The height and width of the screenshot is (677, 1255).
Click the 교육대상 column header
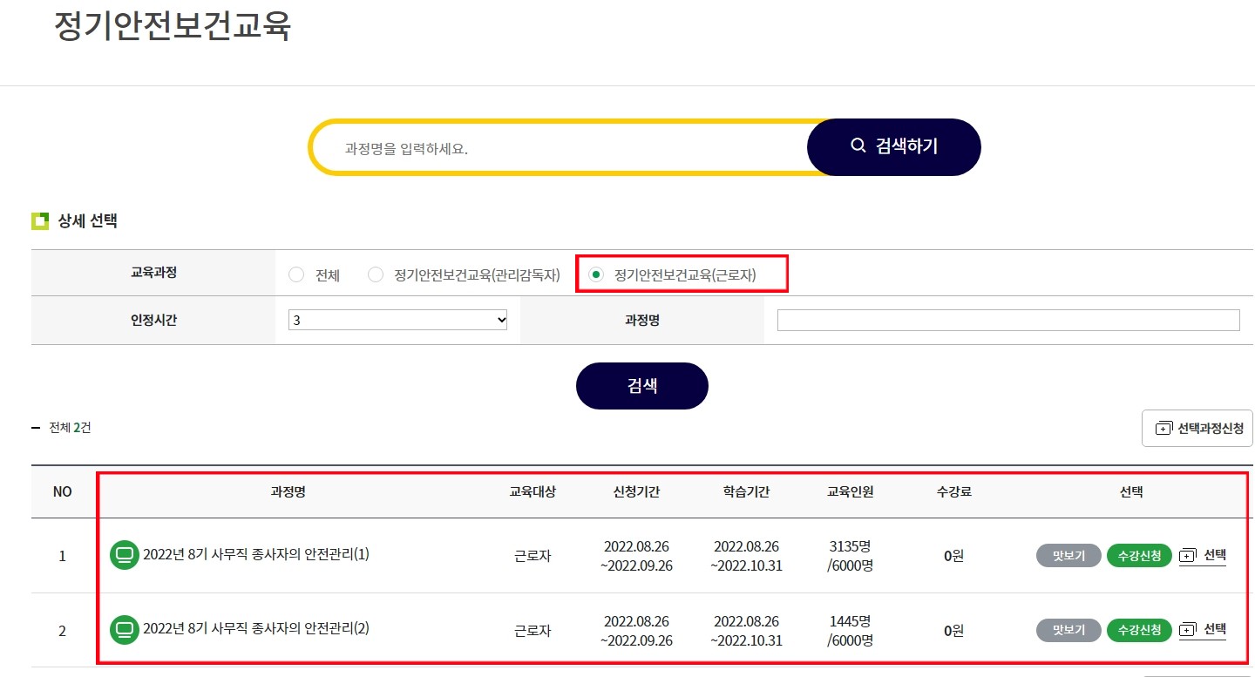click(532, 491)
